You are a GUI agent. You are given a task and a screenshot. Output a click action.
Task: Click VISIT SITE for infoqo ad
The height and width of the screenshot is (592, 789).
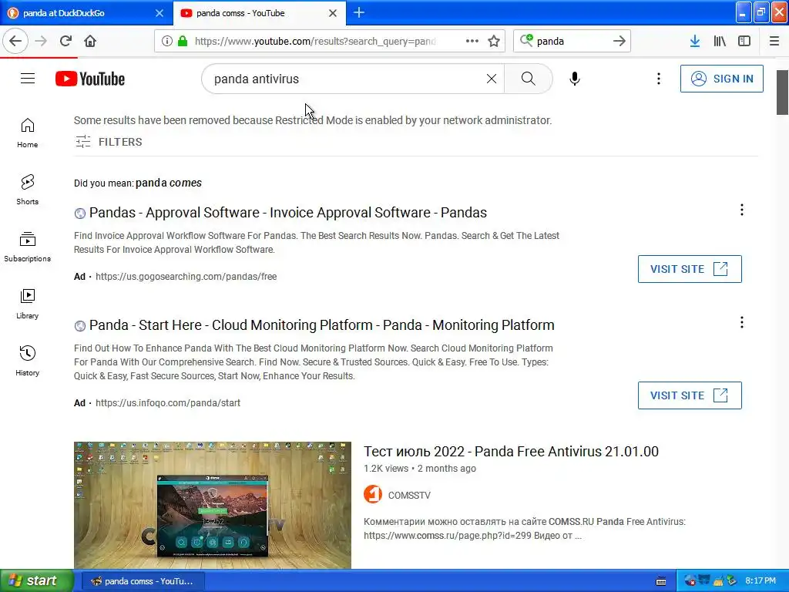tap(690, 395)
